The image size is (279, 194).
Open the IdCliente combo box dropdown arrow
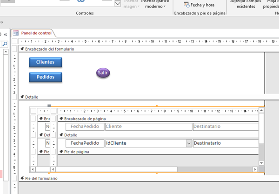click(x=189, y=143)
